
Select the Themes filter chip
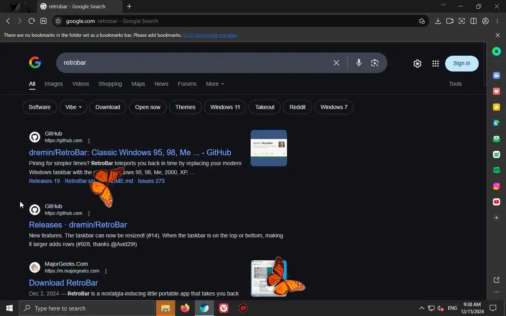185,107
